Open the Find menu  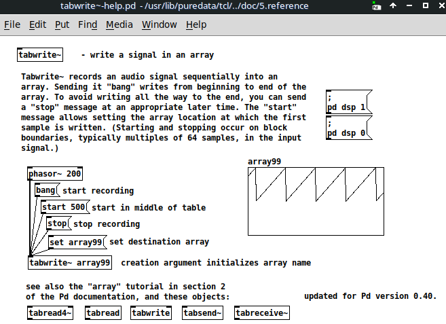click(x=88, y=24)
